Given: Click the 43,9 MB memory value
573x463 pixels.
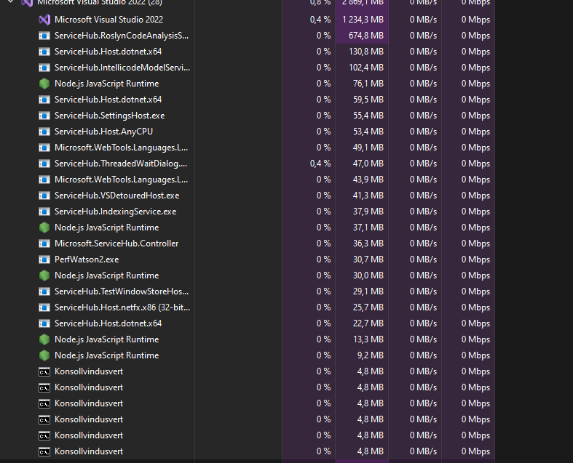Looking at the screenshot, I should (x=368, y=180).
